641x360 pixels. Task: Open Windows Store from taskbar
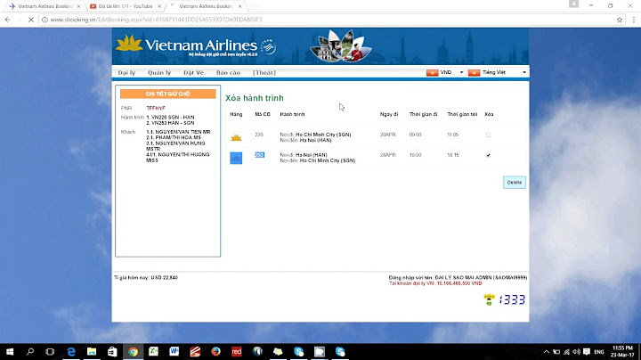pyautogui.click(x=112, y=351)
